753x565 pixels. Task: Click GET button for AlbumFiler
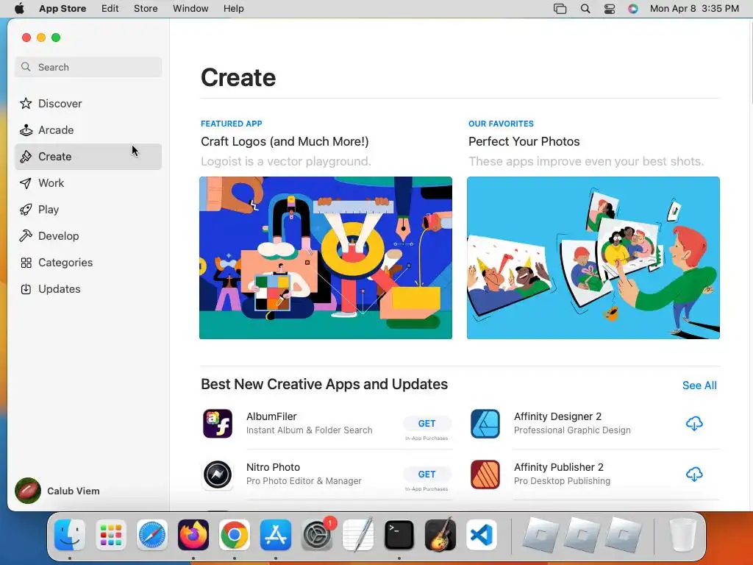coord(427,423)
